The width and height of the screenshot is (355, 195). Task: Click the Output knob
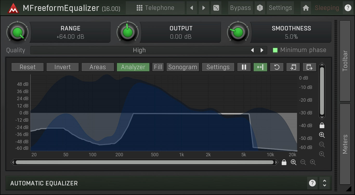click(127, 32)
